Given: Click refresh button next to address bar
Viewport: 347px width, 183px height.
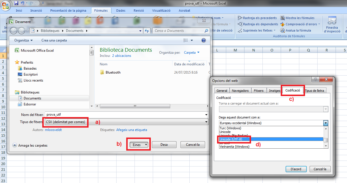Looking at the screenshot, I should click(147, 31).
